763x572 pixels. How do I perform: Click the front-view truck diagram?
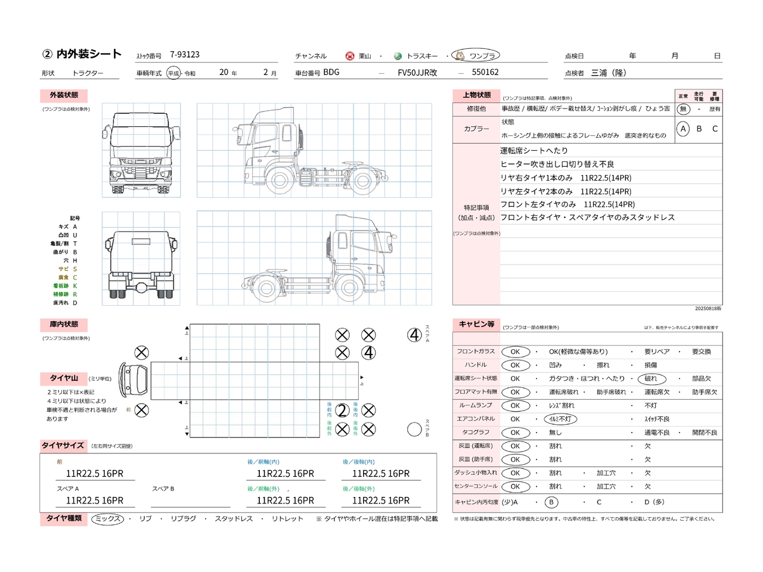(x=141, y=151)
